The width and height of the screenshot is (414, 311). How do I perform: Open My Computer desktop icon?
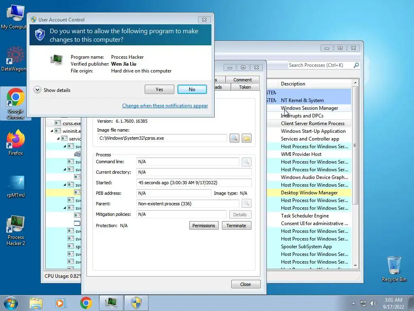coord(15,17)
